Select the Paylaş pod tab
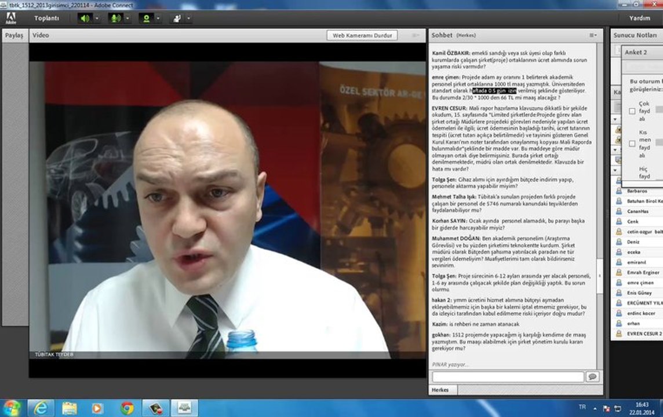The width and height of the screenshot is (663, 417). coord(14,35)
